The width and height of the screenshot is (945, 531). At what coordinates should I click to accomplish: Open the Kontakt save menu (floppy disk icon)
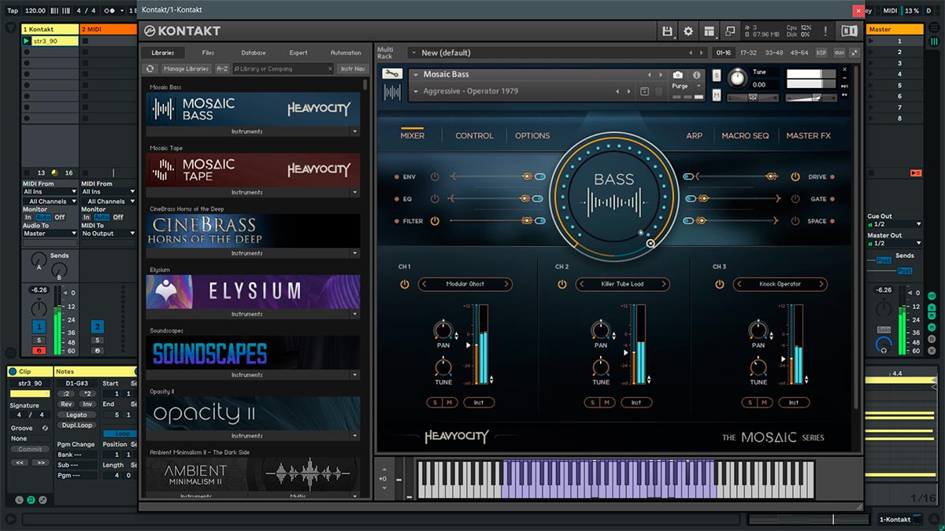pyautogui.click(x=668, y=31)
